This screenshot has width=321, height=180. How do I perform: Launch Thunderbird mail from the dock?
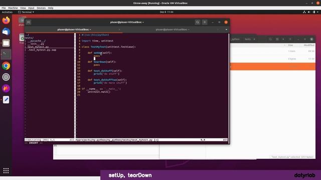pos(6,31)
